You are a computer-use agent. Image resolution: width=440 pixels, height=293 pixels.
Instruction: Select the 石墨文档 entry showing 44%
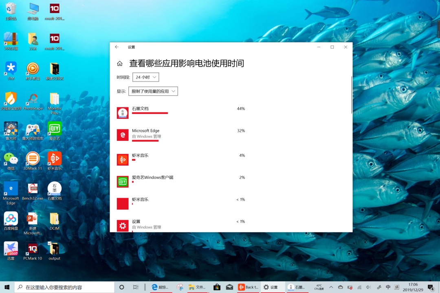[x=181, y=112]
